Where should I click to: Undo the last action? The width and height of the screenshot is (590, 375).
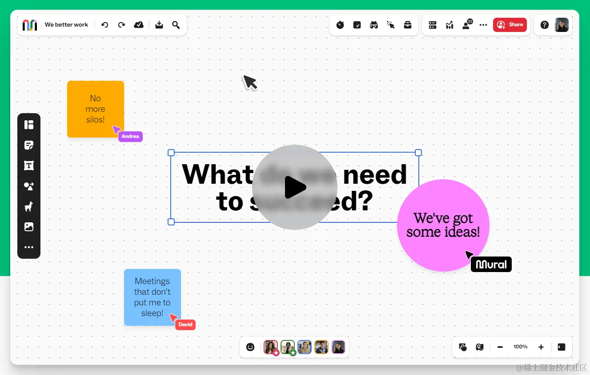pyautogui.click(x=104, y=25)
